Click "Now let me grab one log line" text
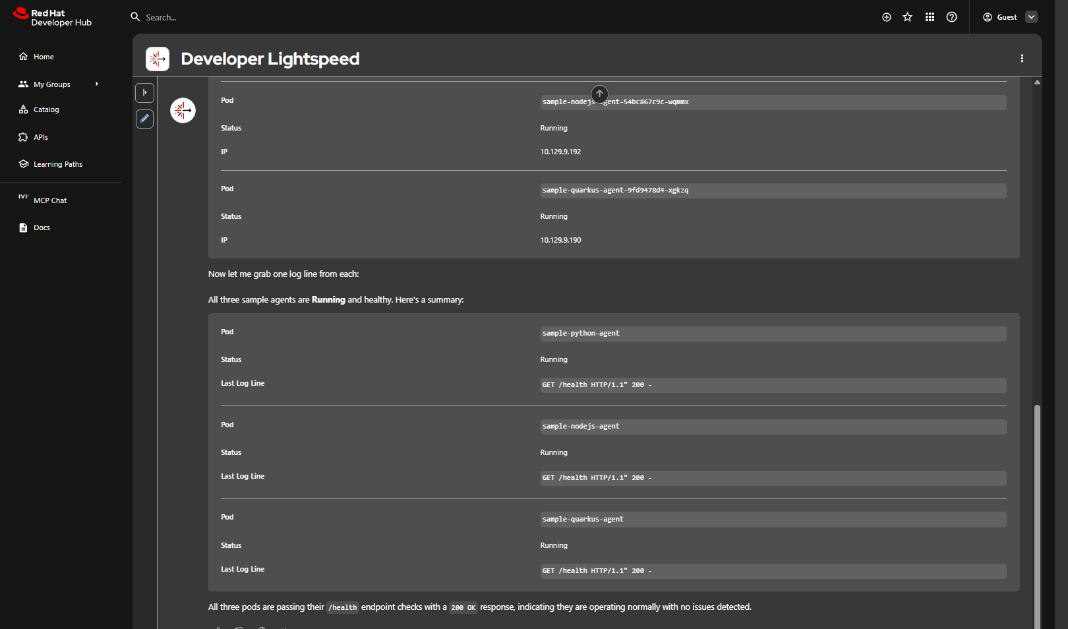Viewport: 1068px width, 629px height. 283,274
